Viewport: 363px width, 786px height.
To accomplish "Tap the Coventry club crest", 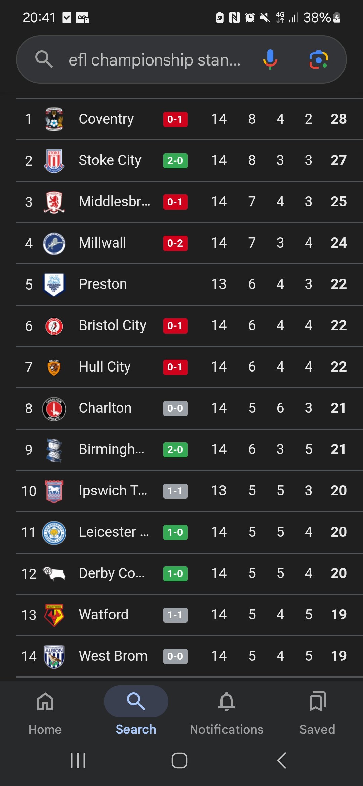I will (54, 119).
